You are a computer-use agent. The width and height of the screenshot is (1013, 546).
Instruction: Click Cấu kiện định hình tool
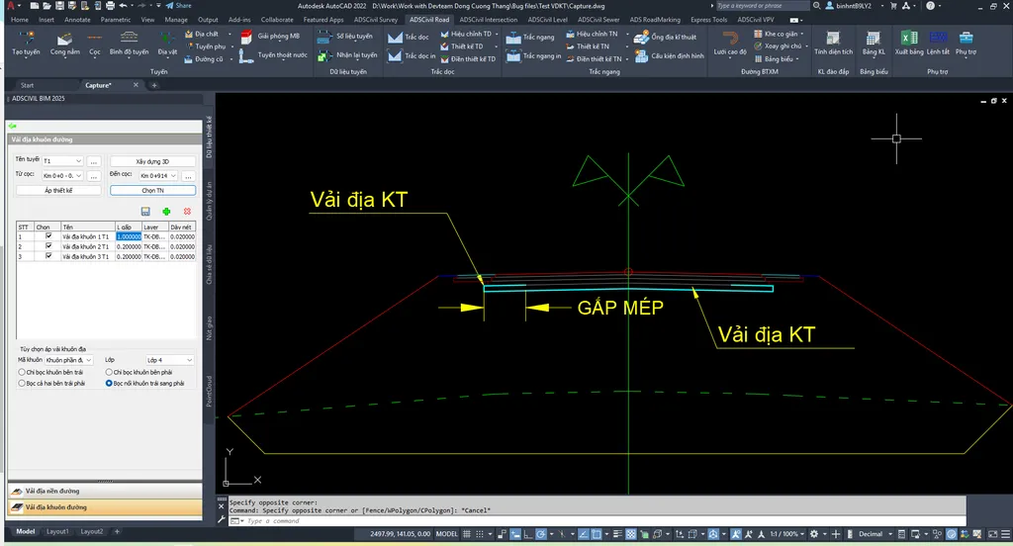pyautogui.click(x=670, y=56)
